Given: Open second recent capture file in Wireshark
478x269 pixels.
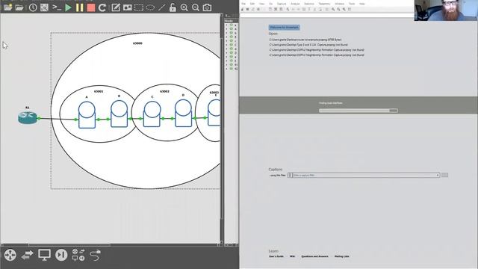Looking at the screenshot, I should [x=308, y=45].
